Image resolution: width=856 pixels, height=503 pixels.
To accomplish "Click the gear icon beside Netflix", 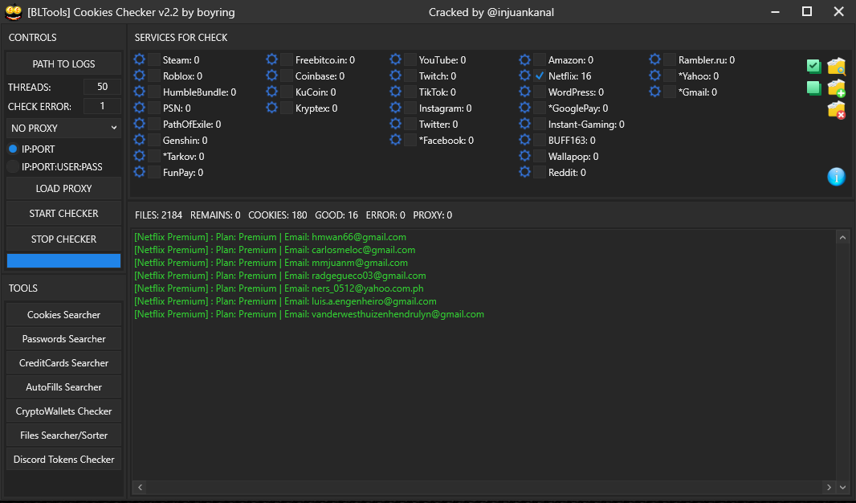I will click(524, 76).
